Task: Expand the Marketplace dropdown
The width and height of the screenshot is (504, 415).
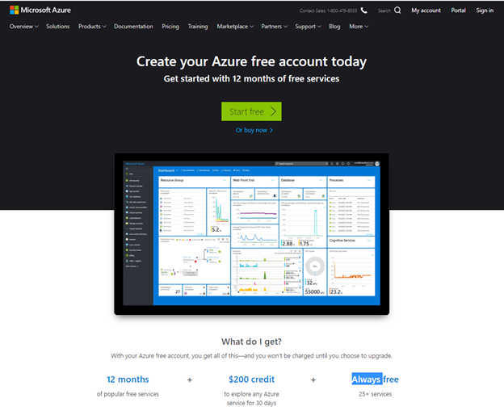Action: point(235,27)
